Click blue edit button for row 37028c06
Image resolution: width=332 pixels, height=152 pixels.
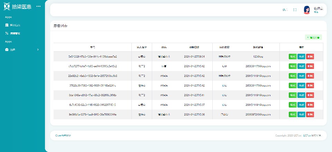301,85
